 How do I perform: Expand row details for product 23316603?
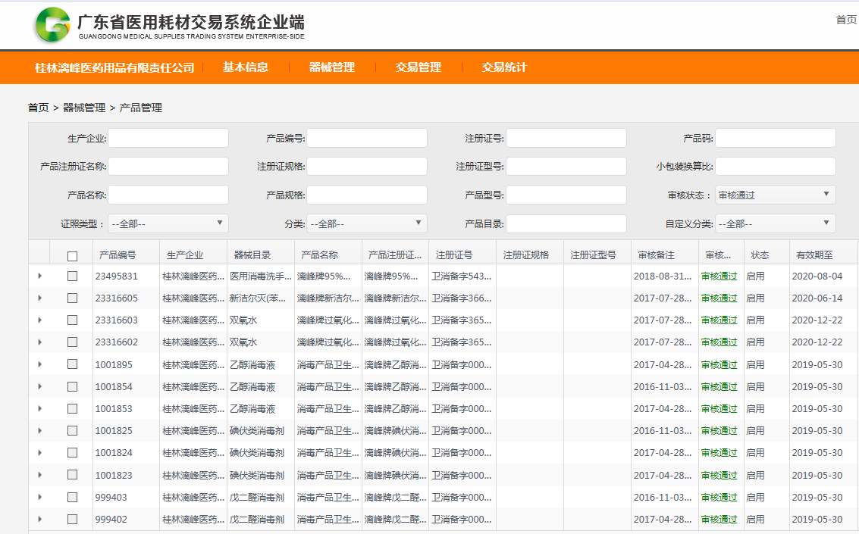point(39,320)
